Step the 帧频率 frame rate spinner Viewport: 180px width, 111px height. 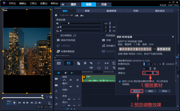click(150, 68)
